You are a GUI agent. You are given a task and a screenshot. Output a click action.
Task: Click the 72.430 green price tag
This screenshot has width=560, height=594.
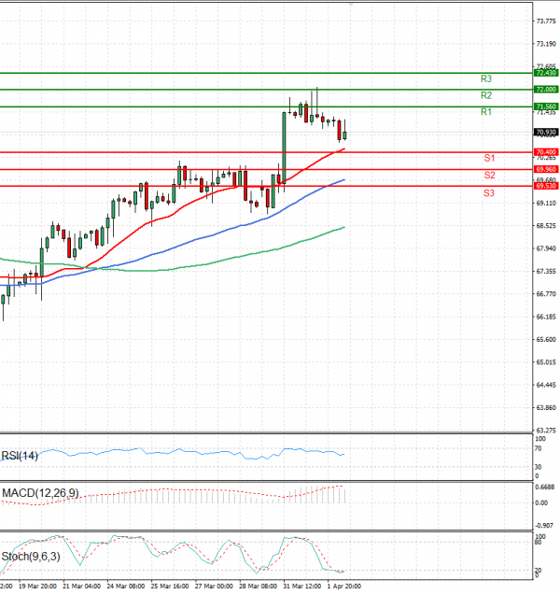point(545,73)
